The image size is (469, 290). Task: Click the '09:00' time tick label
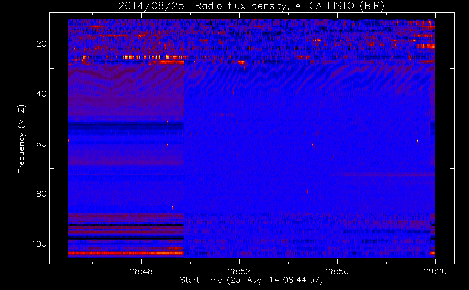[x=435, y=272]
